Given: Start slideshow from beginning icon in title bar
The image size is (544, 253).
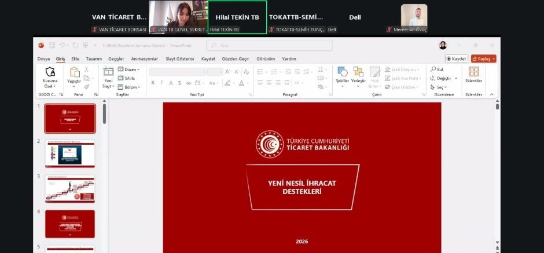Looking at the screenshot, I should [85, 46].
